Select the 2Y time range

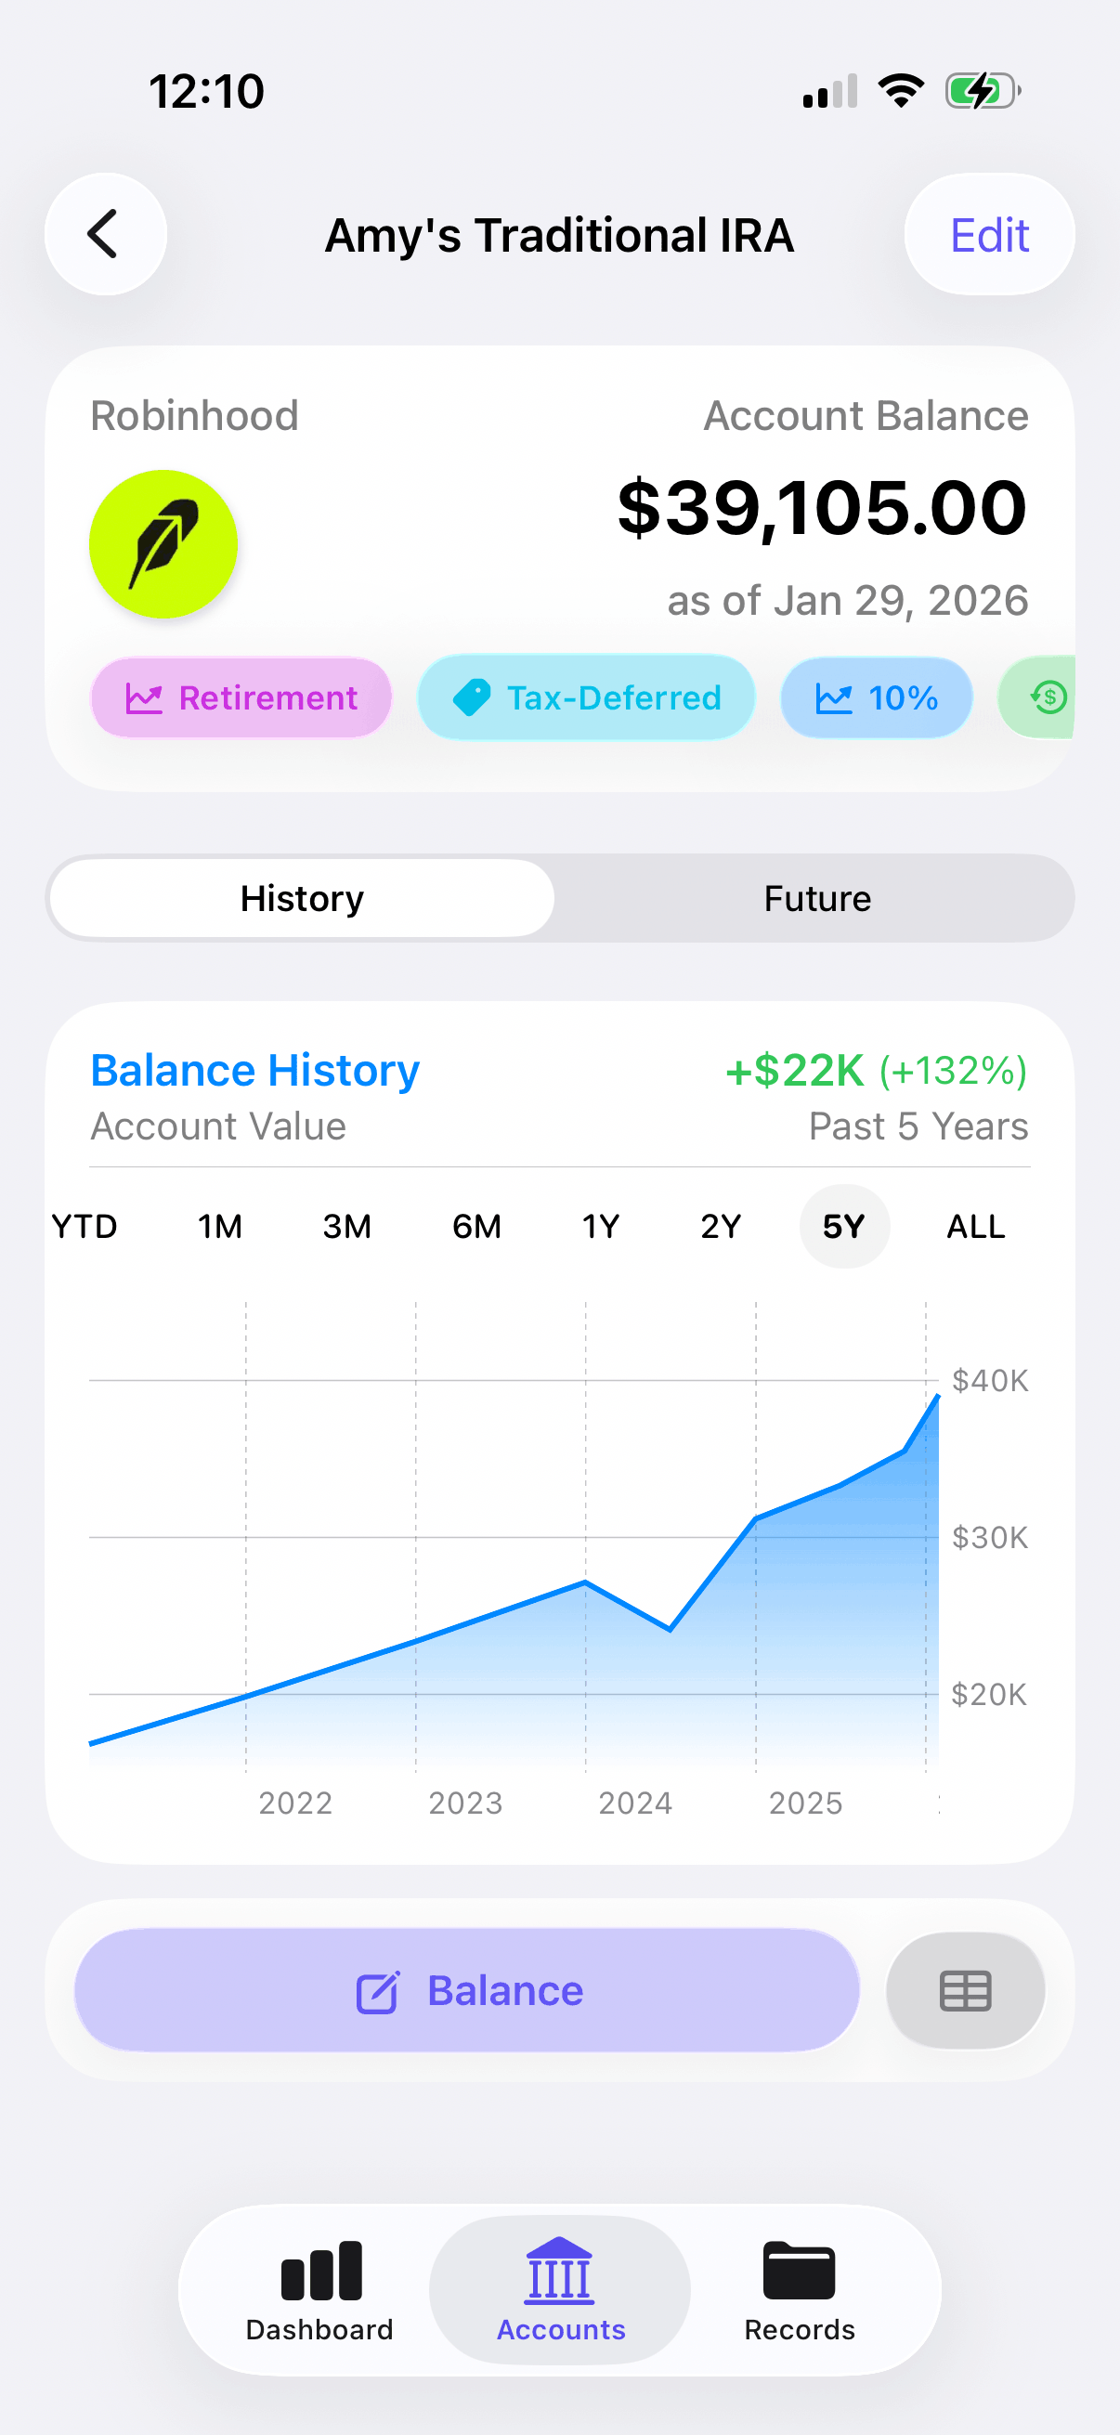(x=721, y=1226)
